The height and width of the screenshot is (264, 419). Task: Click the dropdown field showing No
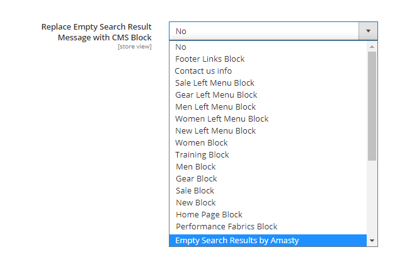263,31
